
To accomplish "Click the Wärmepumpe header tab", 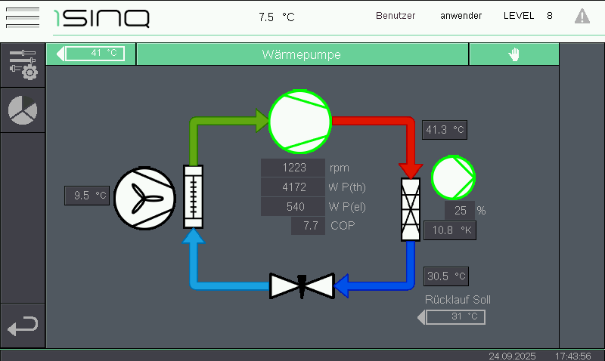I will tap(302, 54).
